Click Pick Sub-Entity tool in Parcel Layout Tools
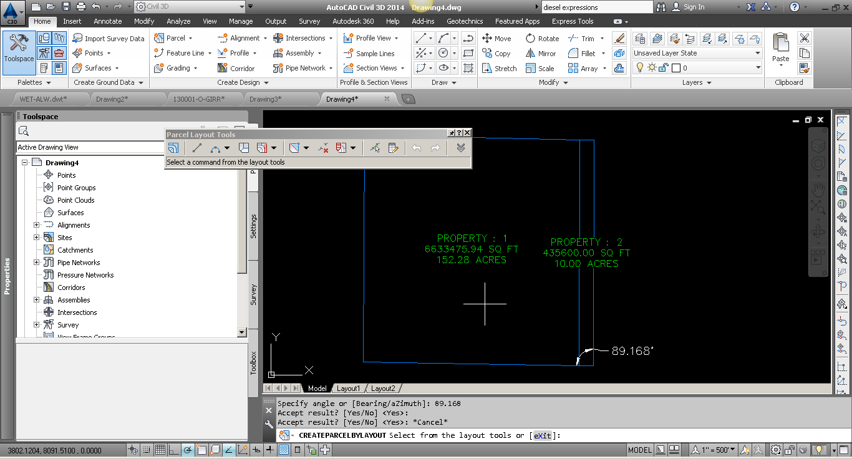This screenshot has width=852, height=459. (374, 148)
